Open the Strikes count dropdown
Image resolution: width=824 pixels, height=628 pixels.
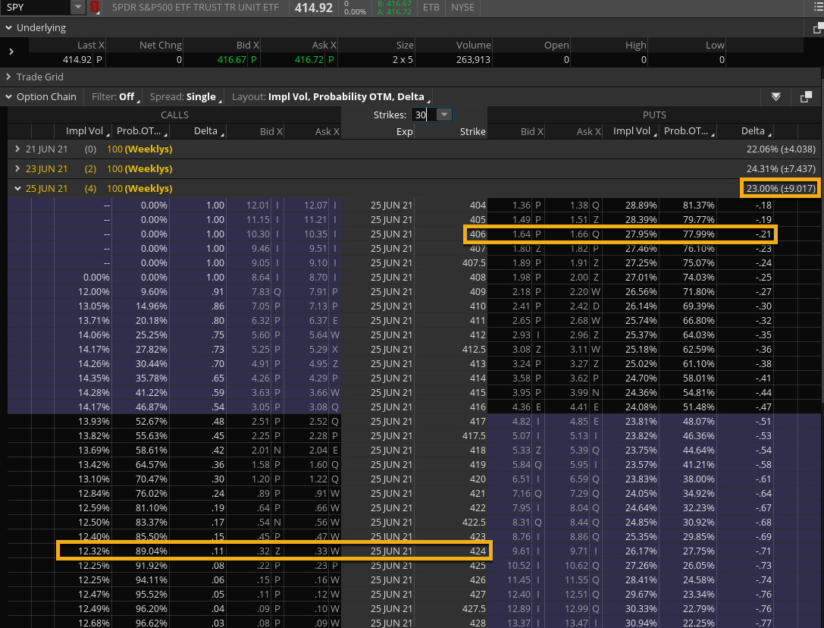[x=443, y=115]
